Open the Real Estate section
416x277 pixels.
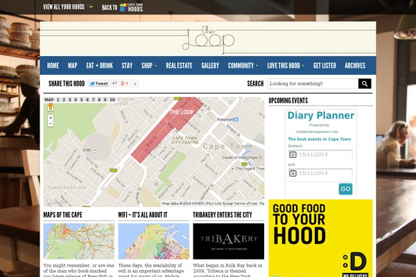(x=179, y=66)
